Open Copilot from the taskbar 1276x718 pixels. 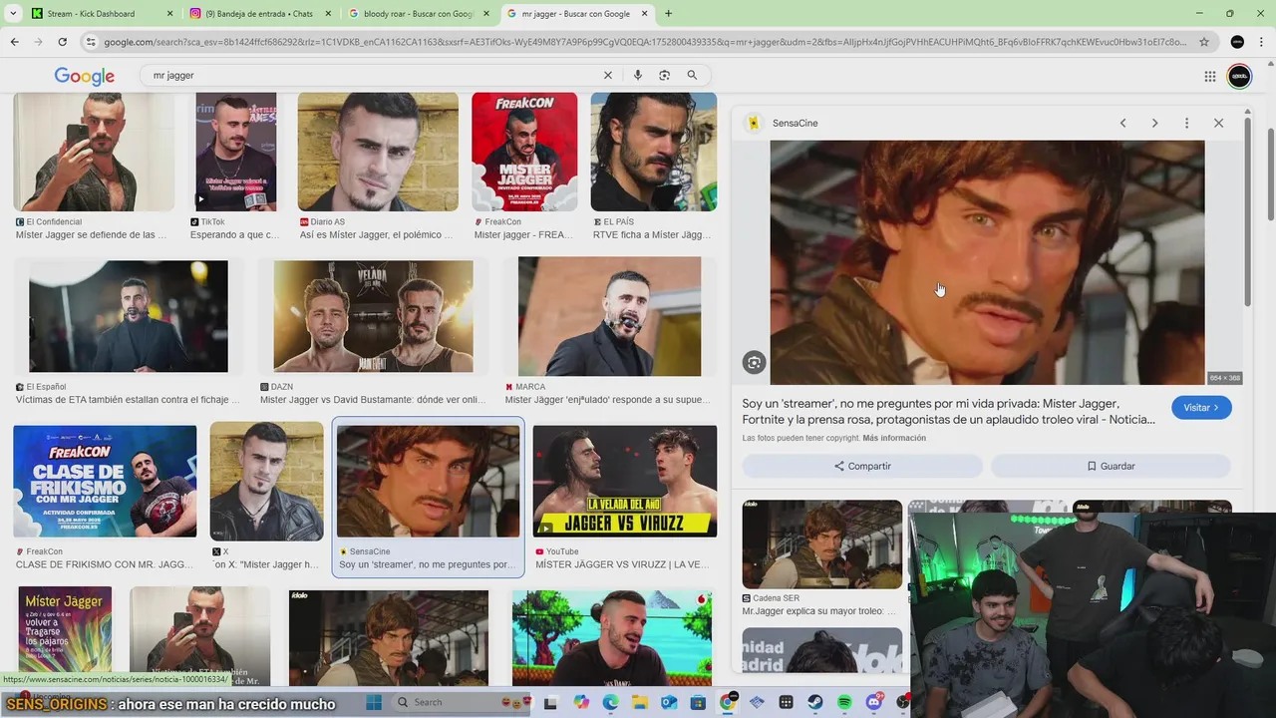582,703
